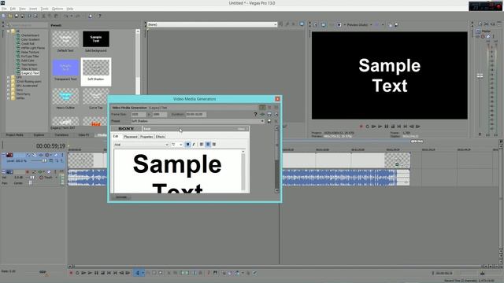504x283 pixels.
Task: Switch to the Video FX tab
Action: (x=84, y=135)
